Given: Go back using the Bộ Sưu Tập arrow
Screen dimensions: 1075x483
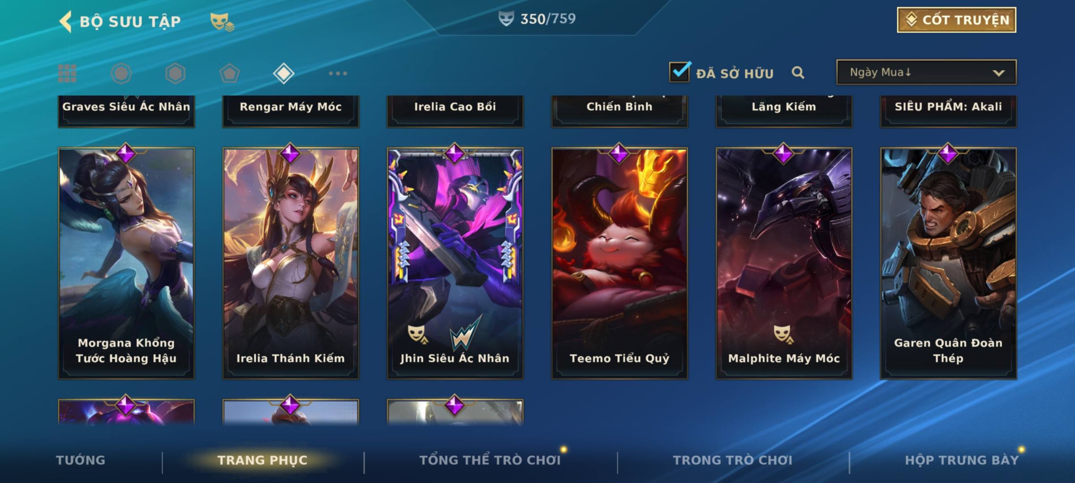Looking at the screenshot, I should click(66, 21).
